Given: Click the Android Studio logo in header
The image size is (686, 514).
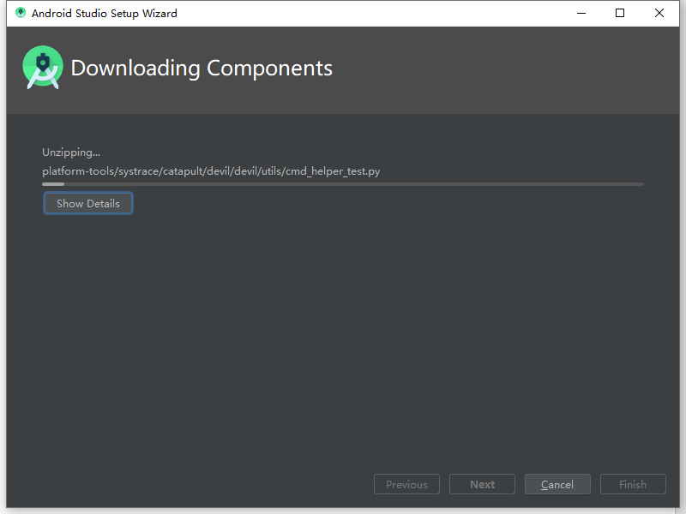Looking at the screenshot, I should [x=43, y=68].
